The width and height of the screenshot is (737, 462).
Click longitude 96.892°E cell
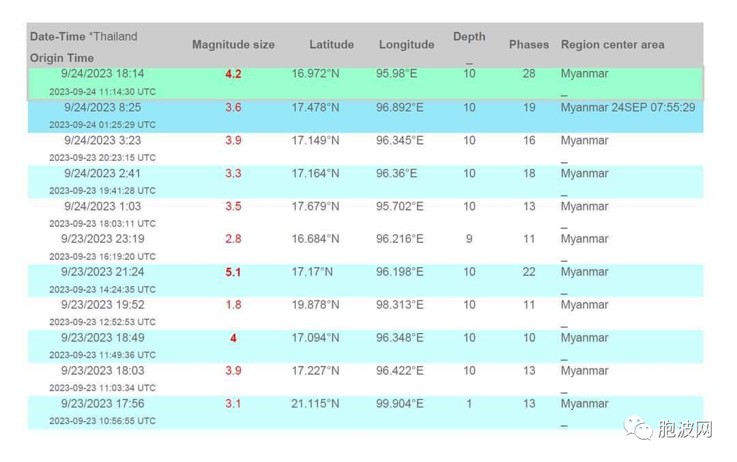point(399,108)
